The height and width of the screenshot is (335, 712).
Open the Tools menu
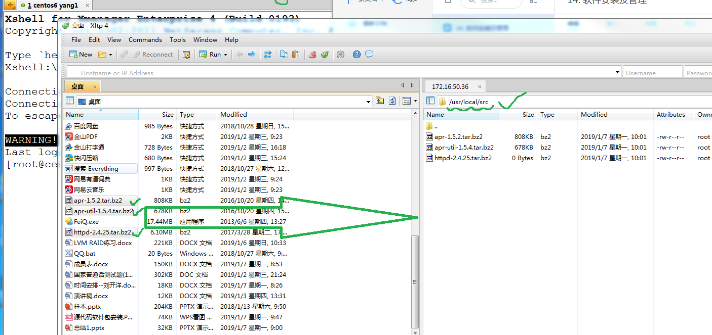coord(178,39)
